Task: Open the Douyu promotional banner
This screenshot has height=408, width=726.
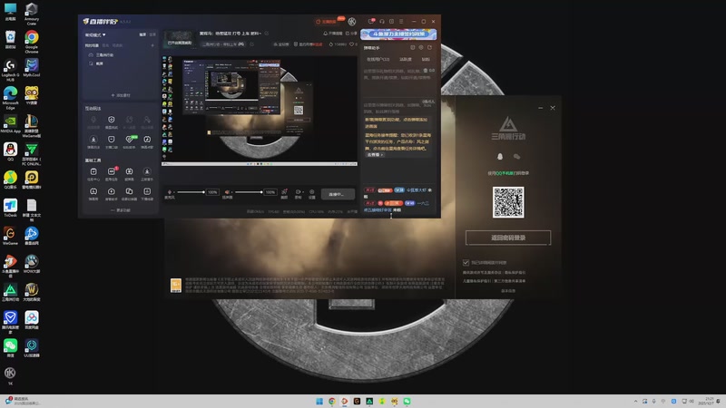Action: click(x=398, y=34)
